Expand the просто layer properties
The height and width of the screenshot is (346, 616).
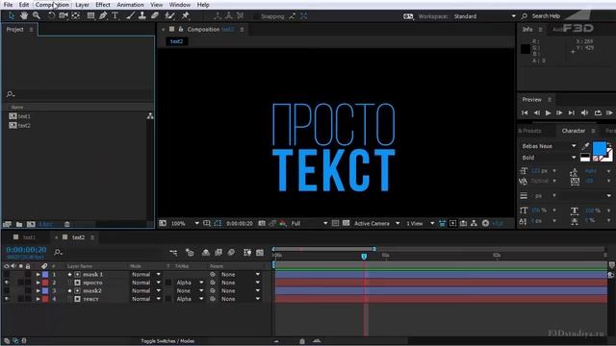pos(38,283)
